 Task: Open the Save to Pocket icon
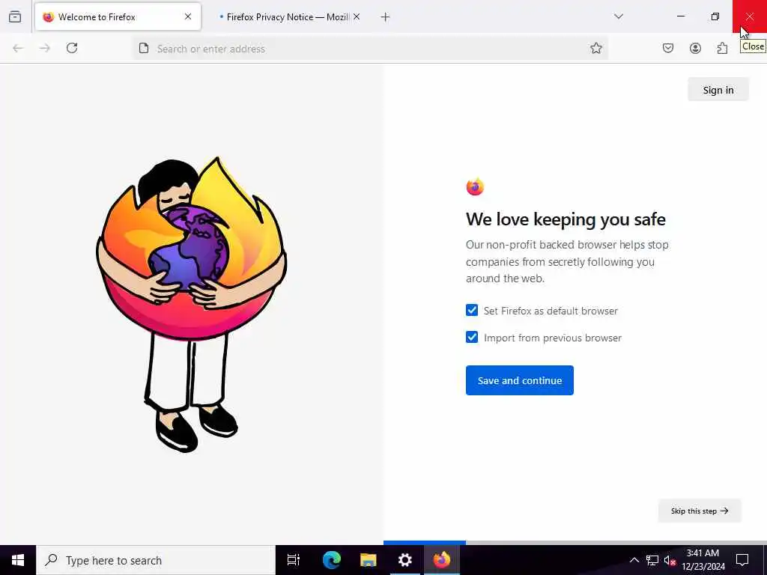pos(668,48)
